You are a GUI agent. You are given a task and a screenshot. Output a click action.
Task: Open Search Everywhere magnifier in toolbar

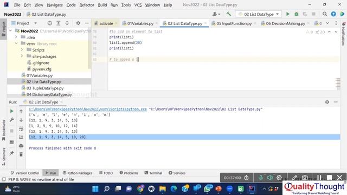tap(325, 14)
